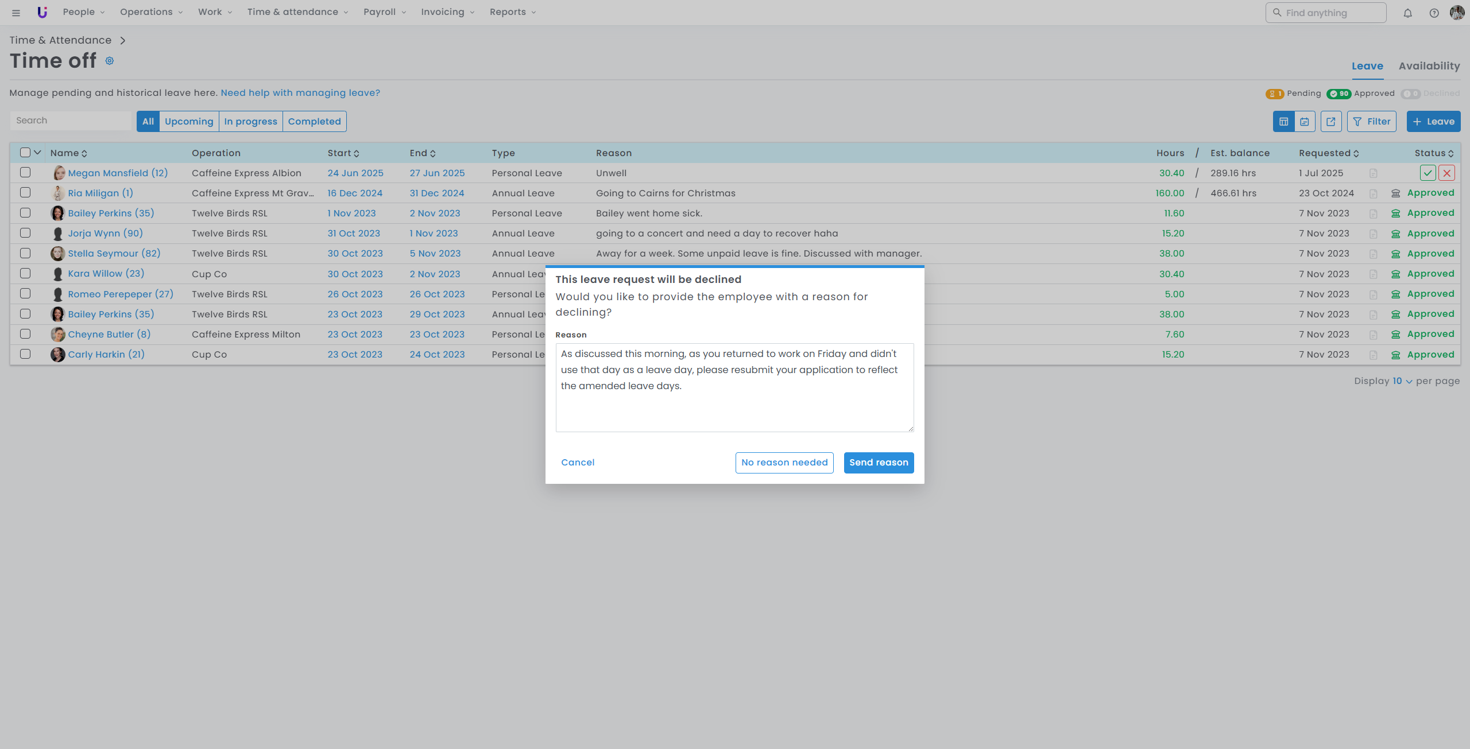1470x749 pixels.
Task: Select the Upcoming filter tab
Action: (x=189, y=122)
